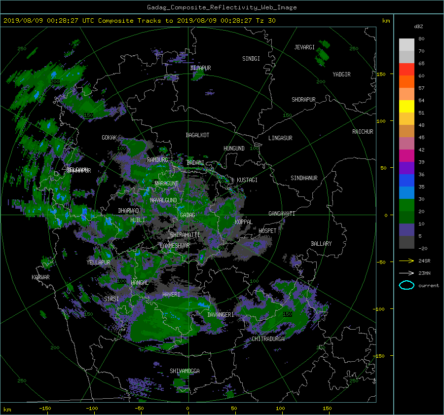Click the KUSTAGI city label

pos(247,180)
